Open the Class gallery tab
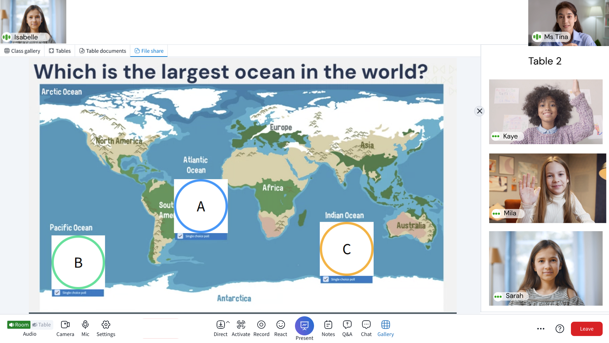 point(22,51)
